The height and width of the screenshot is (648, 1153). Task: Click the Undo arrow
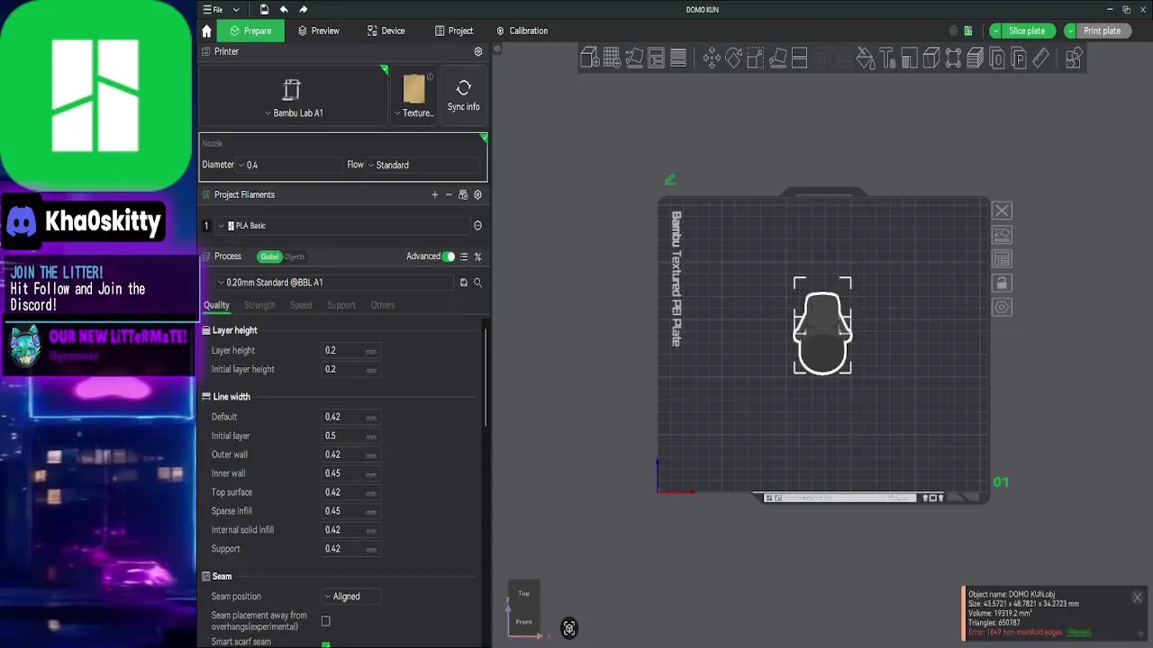284,10
